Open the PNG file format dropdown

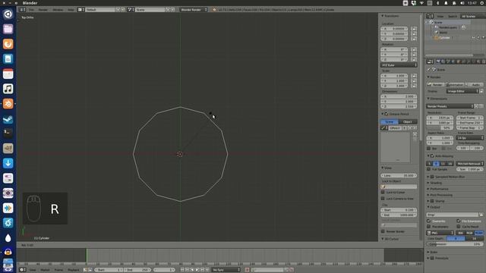[440, 233]
